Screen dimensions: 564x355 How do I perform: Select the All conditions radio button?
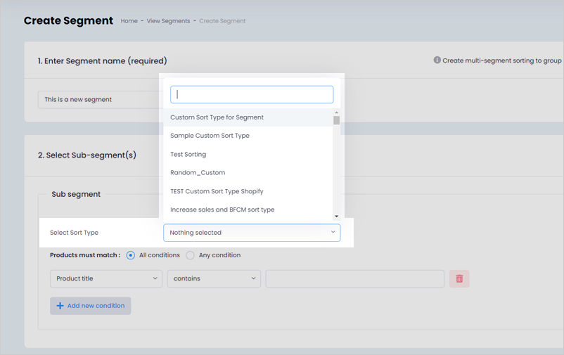pos(131,255)
